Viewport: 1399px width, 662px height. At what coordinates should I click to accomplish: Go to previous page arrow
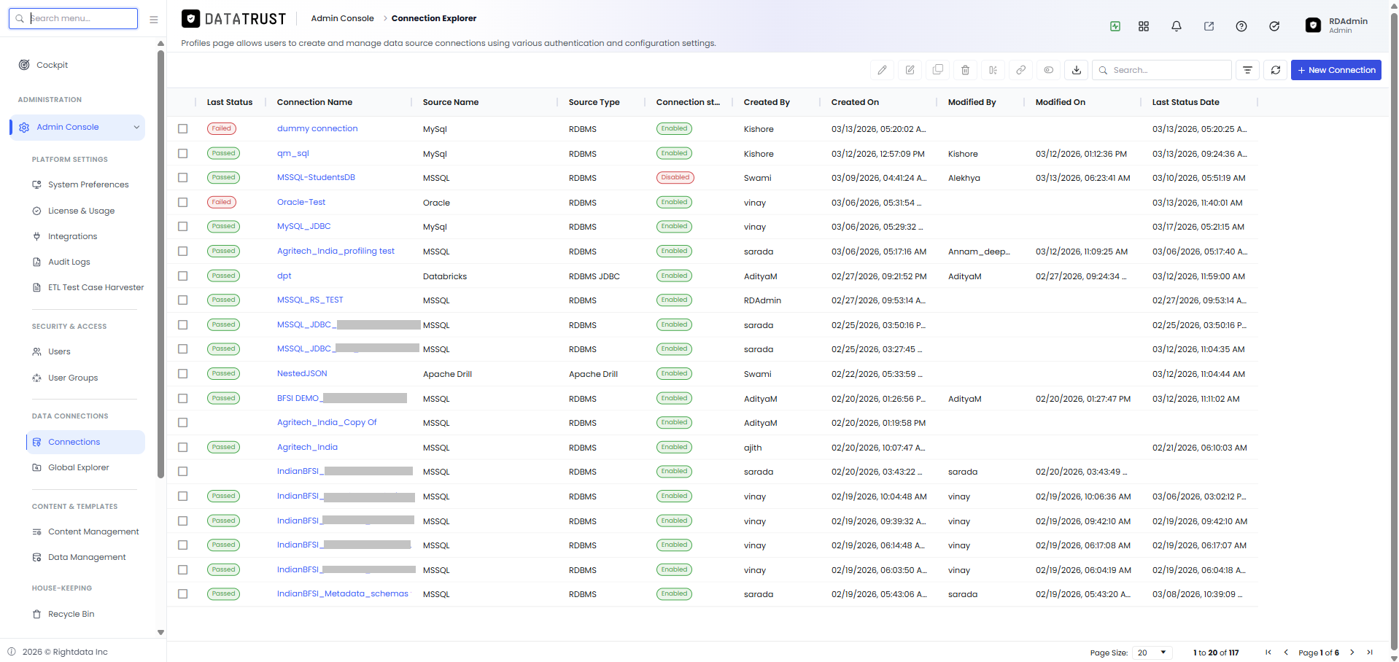pyautogui.click(x=1286, y=653)
